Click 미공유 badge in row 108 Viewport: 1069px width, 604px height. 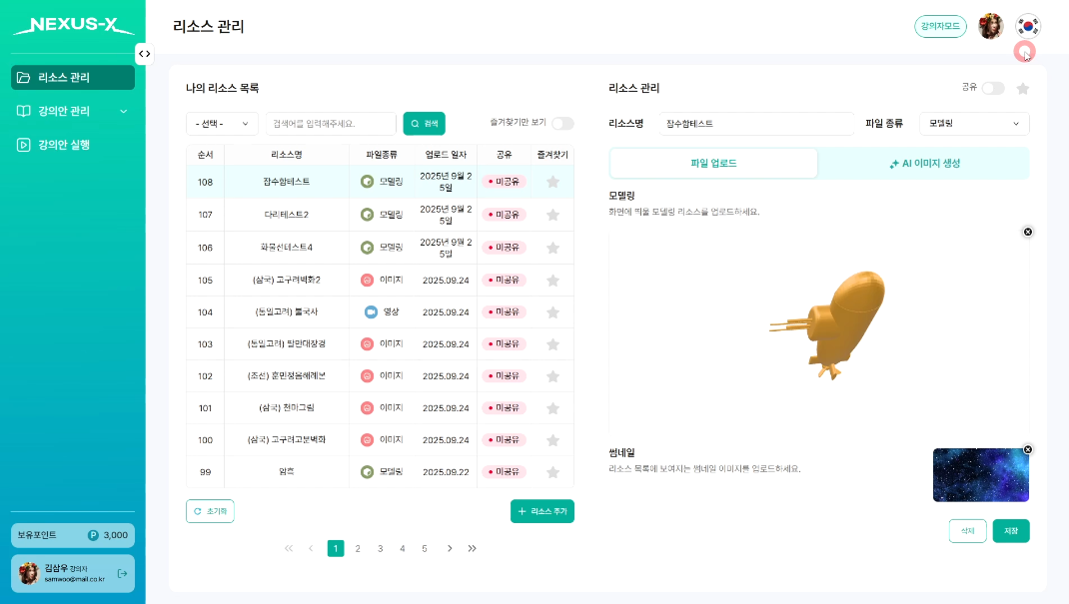point(504,182)
